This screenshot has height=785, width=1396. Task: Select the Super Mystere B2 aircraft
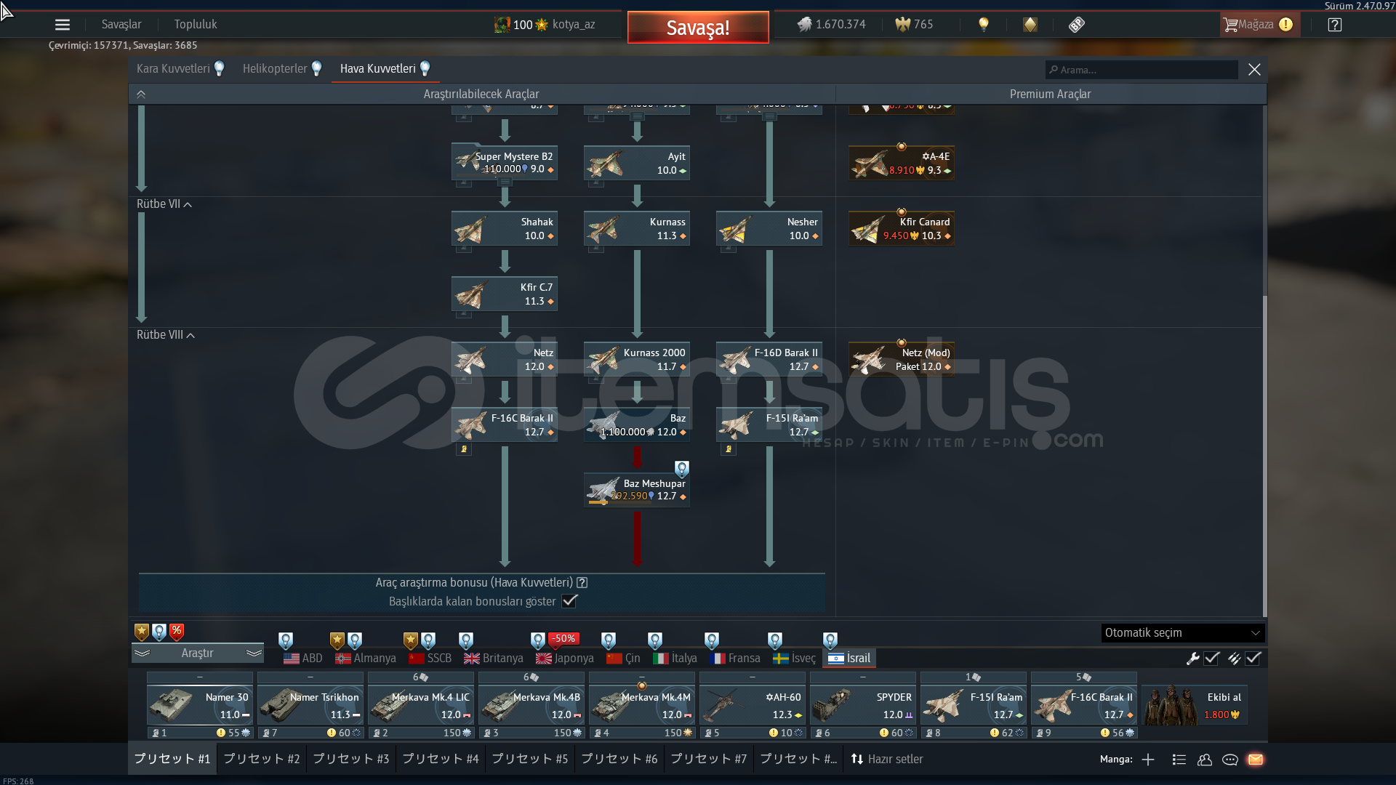point(505,162)
